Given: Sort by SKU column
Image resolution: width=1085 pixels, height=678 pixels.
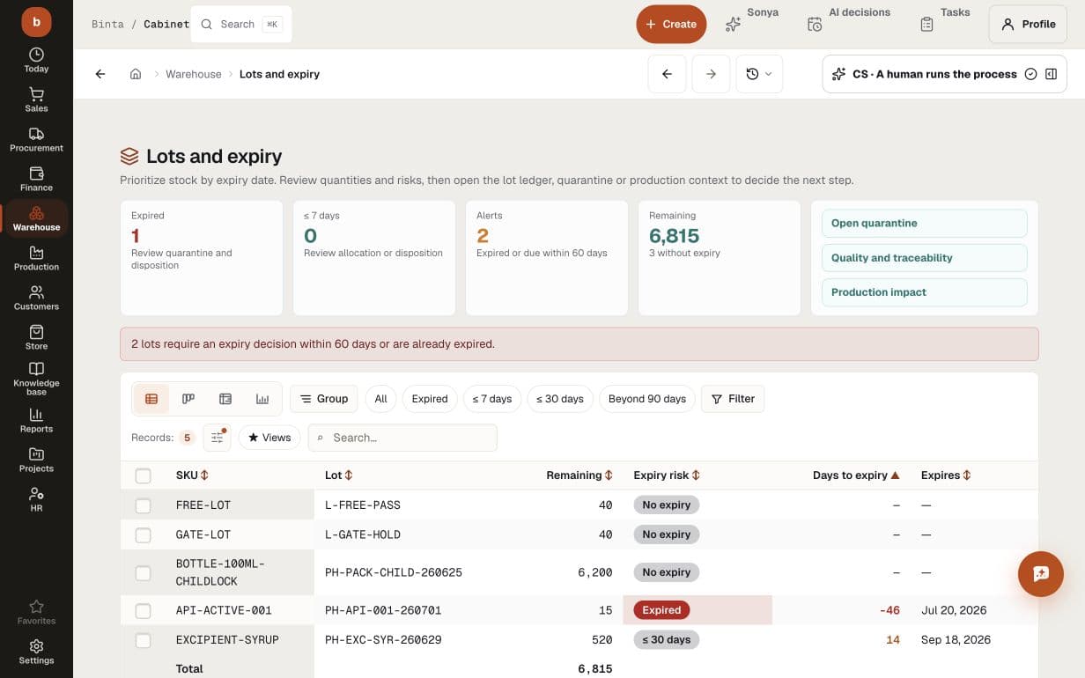Looking at the screenshot, I should (x=192, y=475).
